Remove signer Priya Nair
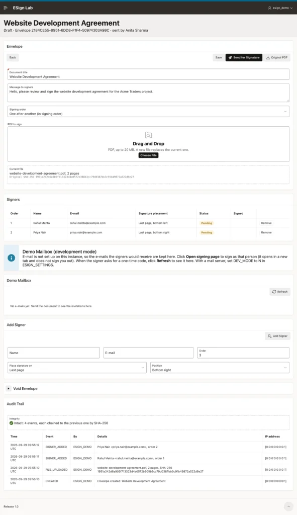Viewport: 297px width, 515px height. pyautogui.click(x=266, y=232)
